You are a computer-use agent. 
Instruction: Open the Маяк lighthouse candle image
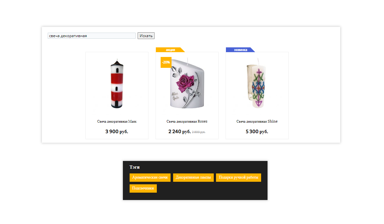pos(117,84)
